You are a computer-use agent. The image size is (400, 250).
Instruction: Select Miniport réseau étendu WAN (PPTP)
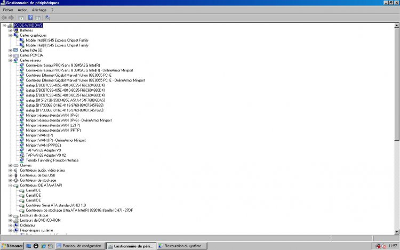click(53, 130)
